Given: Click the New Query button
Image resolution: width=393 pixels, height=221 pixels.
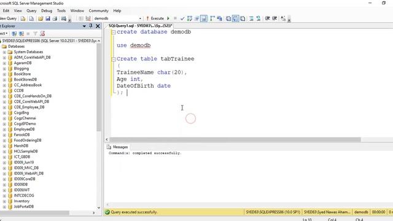Looking at the screenshot, I should coord(8,18).
